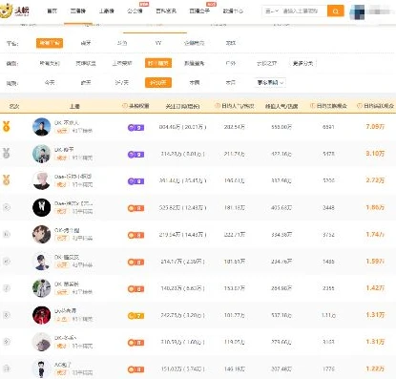Open avatar of streamer with 7.09万 value
The image size is (396, 379).
(x=42, y=127)
